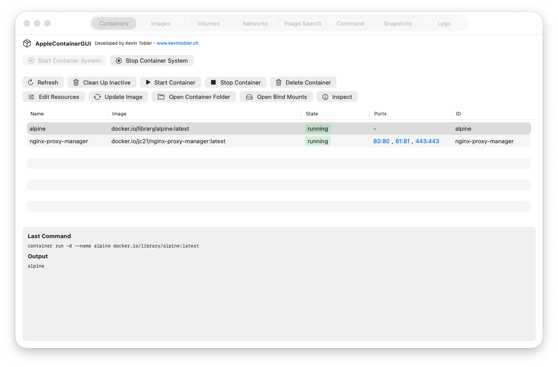Click the drive icon on Open Bind Mounts
The width and height of the screenshot is (558, 367).
coord(249,97)
